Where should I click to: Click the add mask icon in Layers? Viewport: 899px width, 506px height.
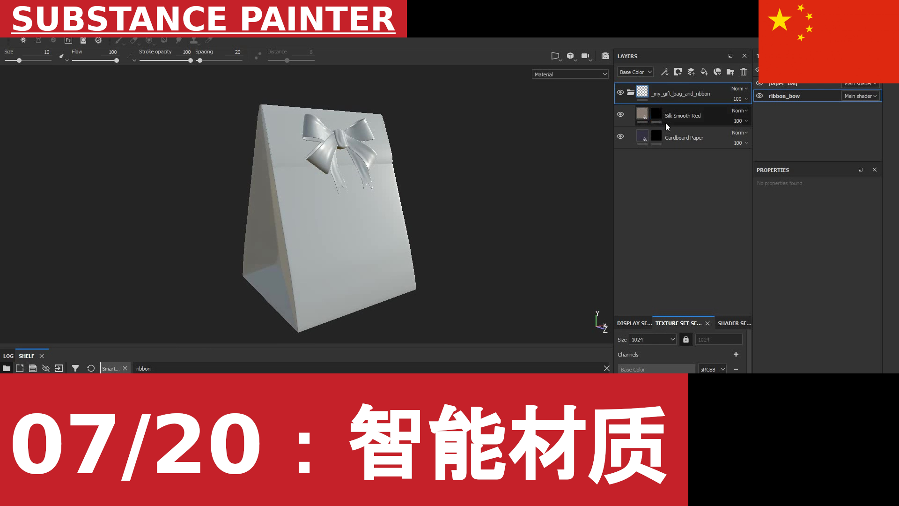678,72
